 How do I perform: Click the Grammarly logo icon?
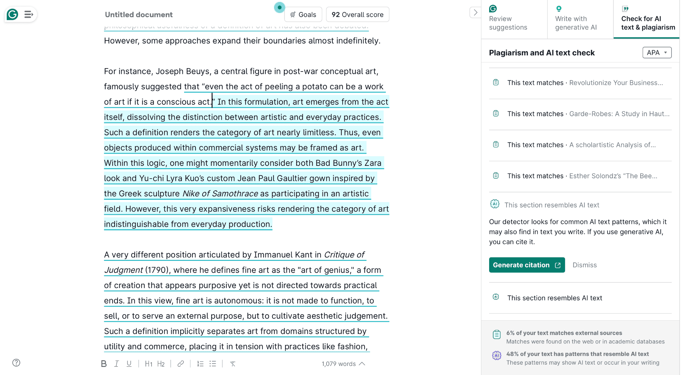[12, 14]
